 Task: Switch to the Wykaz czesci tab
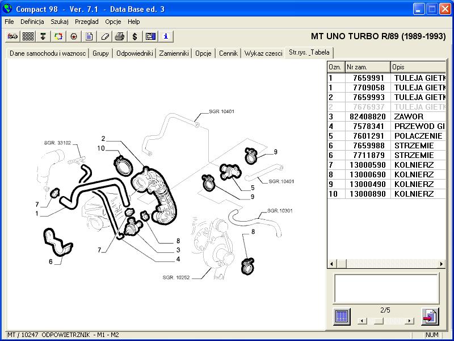coord(263,53)
